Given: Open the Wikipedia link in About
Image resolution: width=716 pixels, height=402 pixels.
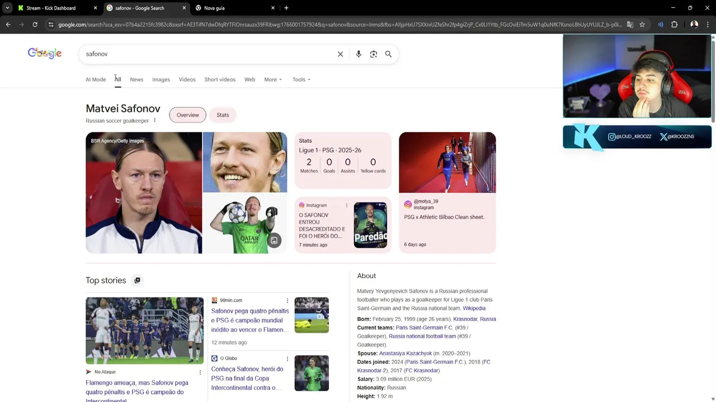Looking at the screenshot, I should (x=474, y=308).
